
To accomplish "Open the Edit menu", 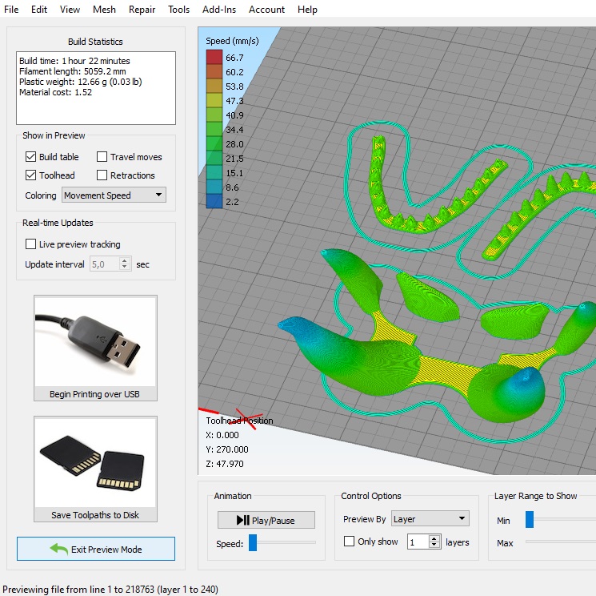I will pos(39,10).
